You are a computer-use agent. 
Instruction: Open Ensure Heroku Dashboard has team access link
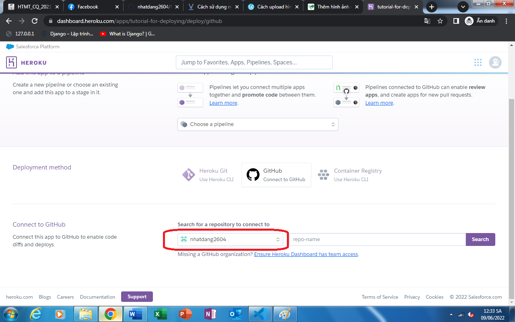coord(306,254)
